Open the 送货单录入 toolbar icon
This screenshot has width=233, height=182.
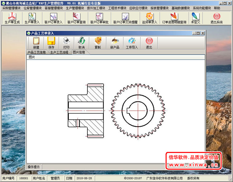(x=150, y=18)
